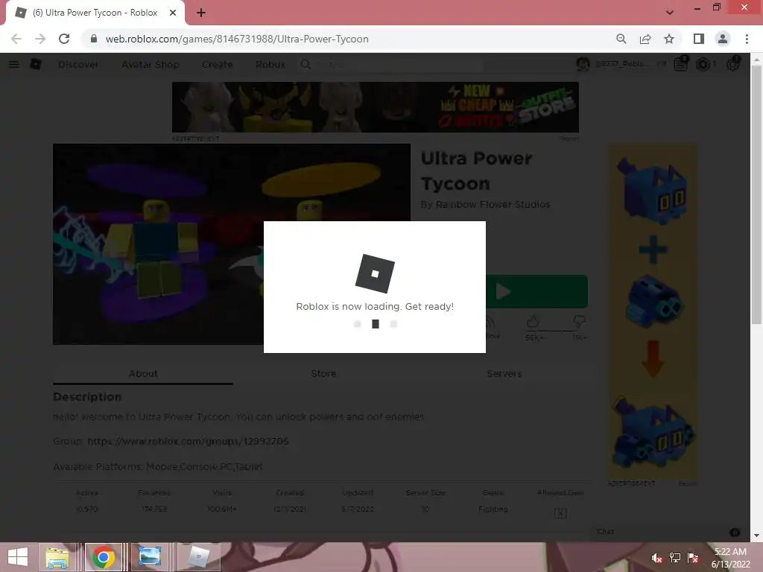Click the browser address bar URL
Viewport: 763px width, 572px height.
tap(237, 39)
